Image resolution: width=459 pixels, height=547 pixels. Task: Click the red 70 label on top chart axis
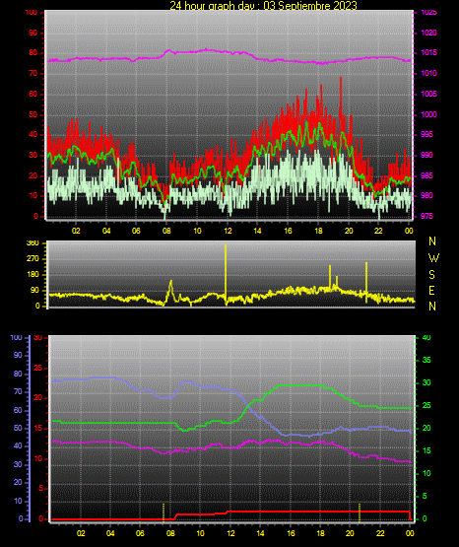point(33,74)
